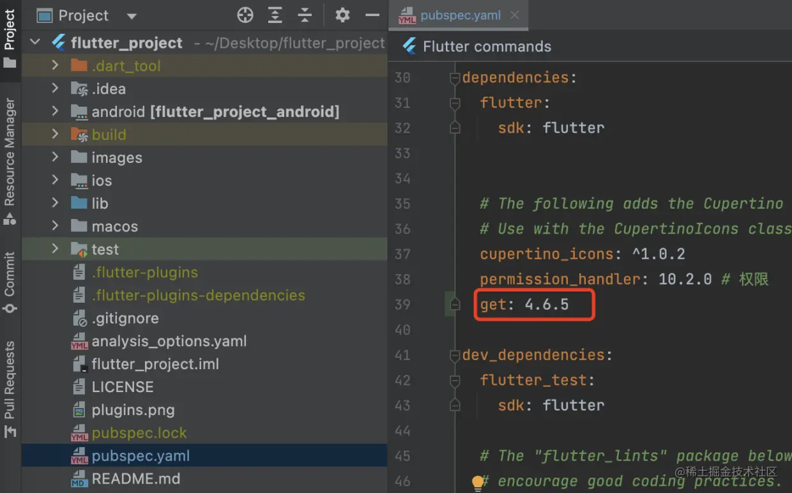Expand the android folder
Image resolution: width=792 pixels, height=493 pixels.
[55, 111]
